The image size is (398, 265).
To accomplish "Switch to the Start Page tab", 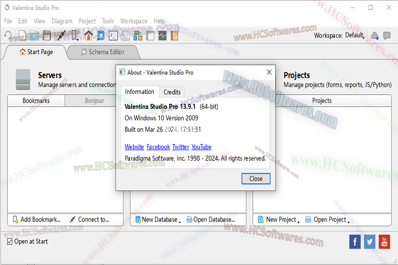I will pyautogui.click(x=36, y=52).
